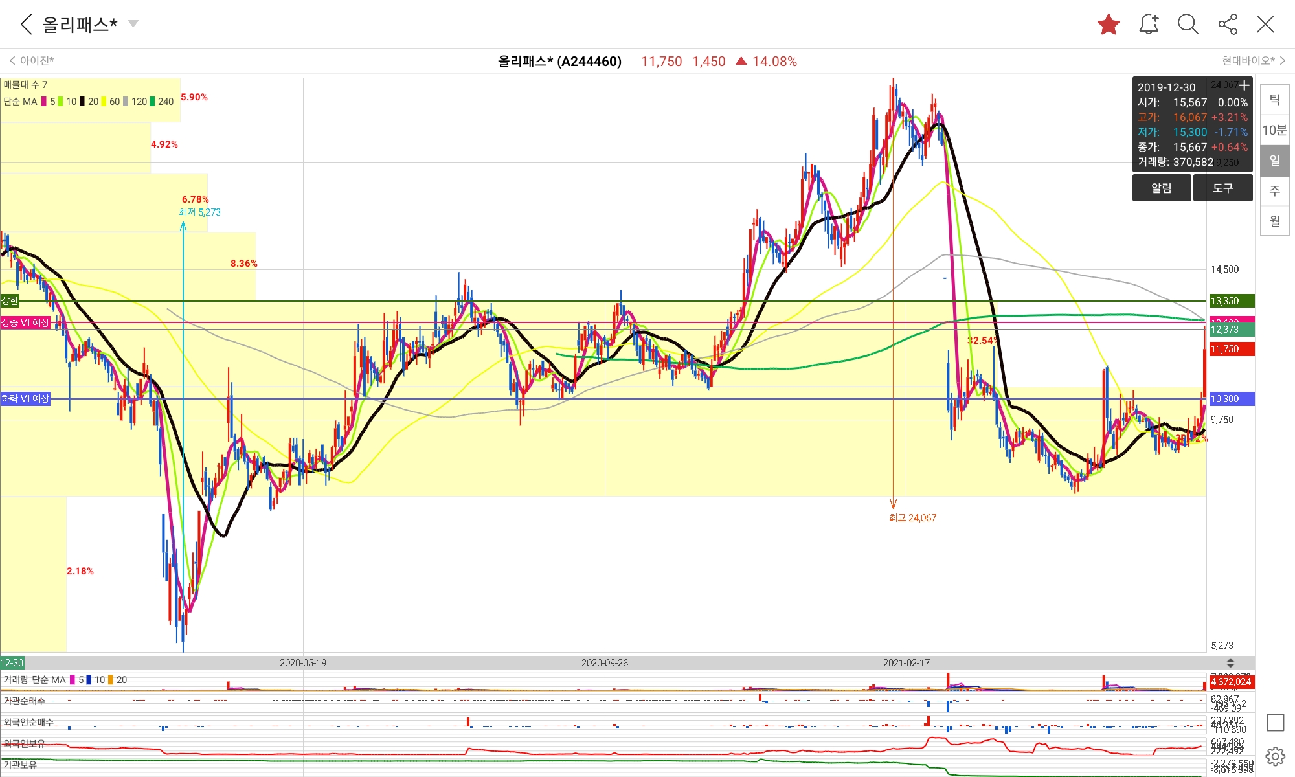Toggle the red favorite star
The image size is (1295, 777).
tap(1109, 25)
